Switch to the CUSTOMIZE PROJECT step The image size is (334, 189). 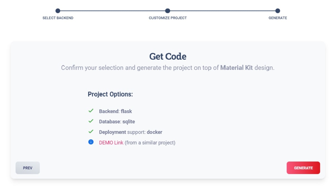pyautogui.click(x=168, y=18)
